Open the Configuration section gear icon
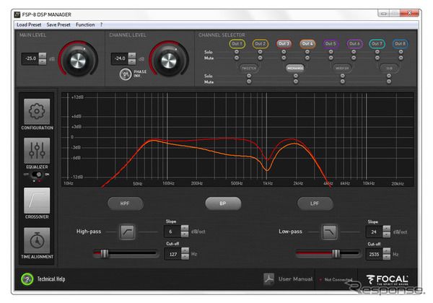The width and height of the screenshot is (433, 303). [x=37, y=111]
